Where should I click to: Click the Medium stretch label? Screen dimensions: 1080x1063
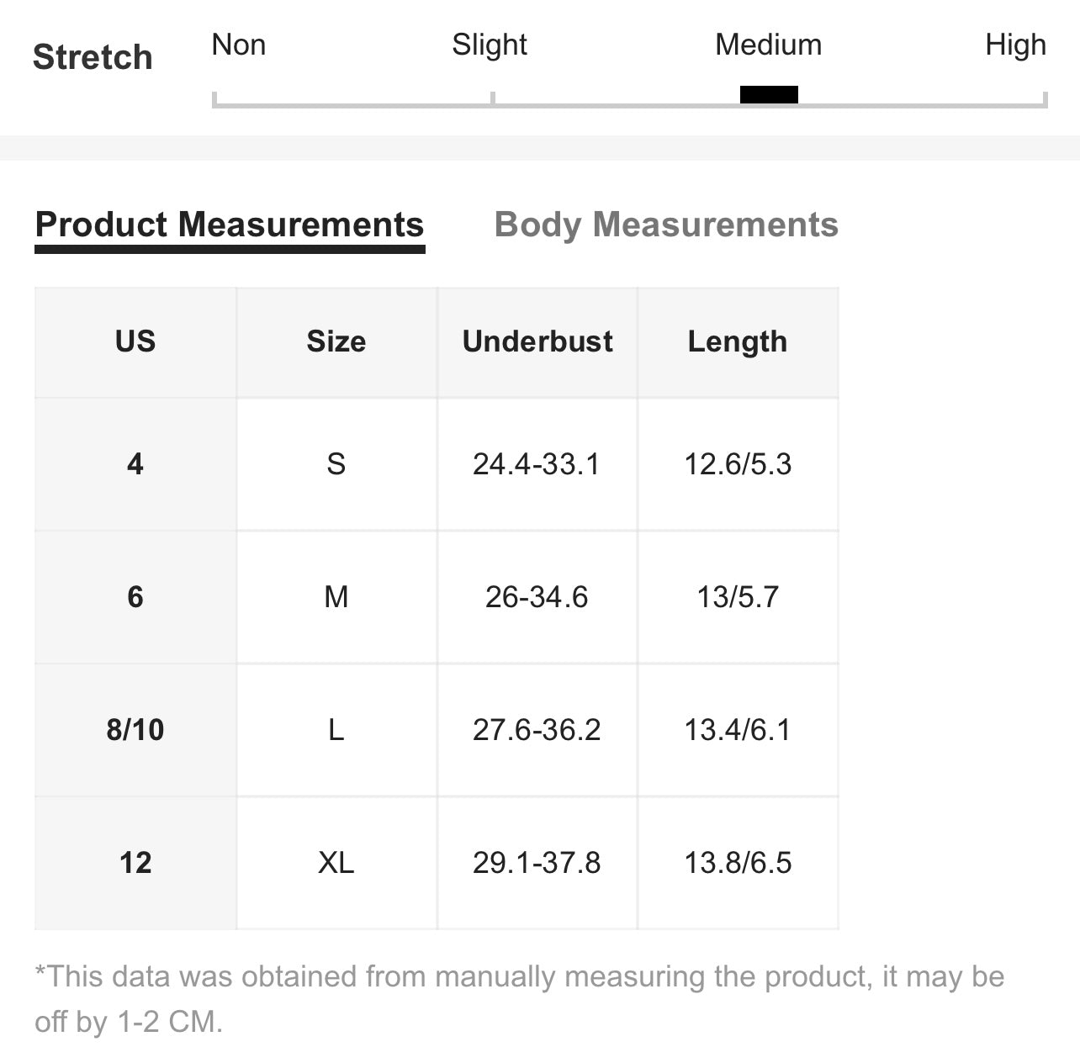tap(769, 45)
